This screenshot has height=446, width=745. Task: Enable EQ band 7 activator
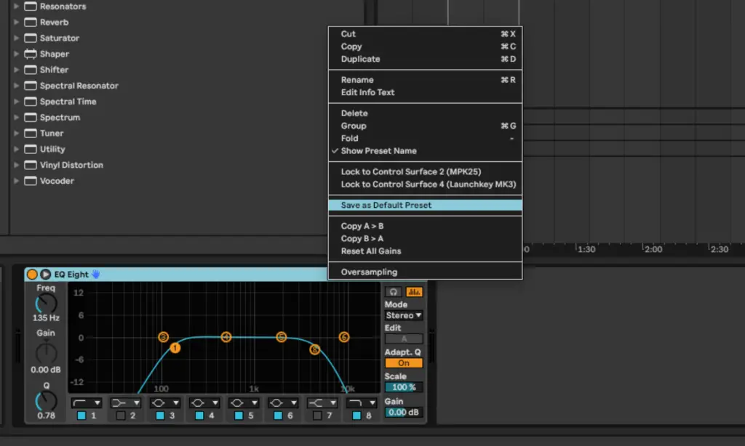[317, 415]
